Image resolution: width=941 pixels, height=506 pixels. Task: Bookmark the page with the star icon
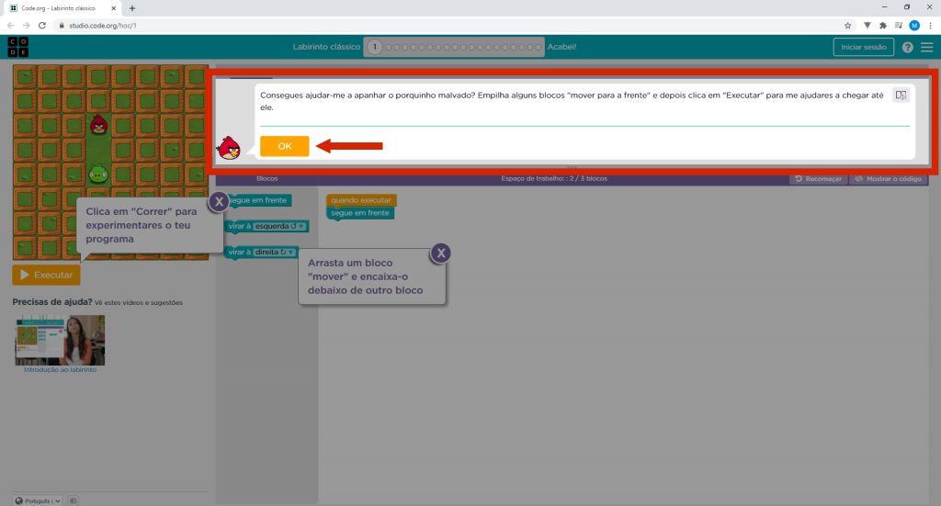847,25
